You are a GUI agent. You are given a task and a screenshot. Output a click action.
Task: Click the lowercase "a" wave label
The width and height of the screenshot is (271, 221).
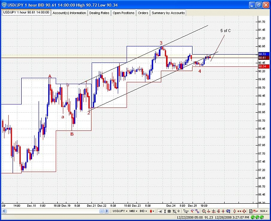(63, 117)
